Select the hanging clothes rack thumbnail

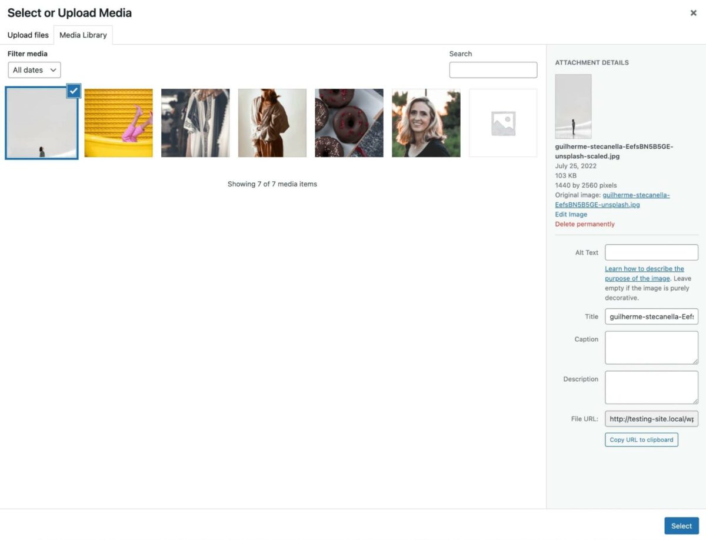[x=195, y=122]
